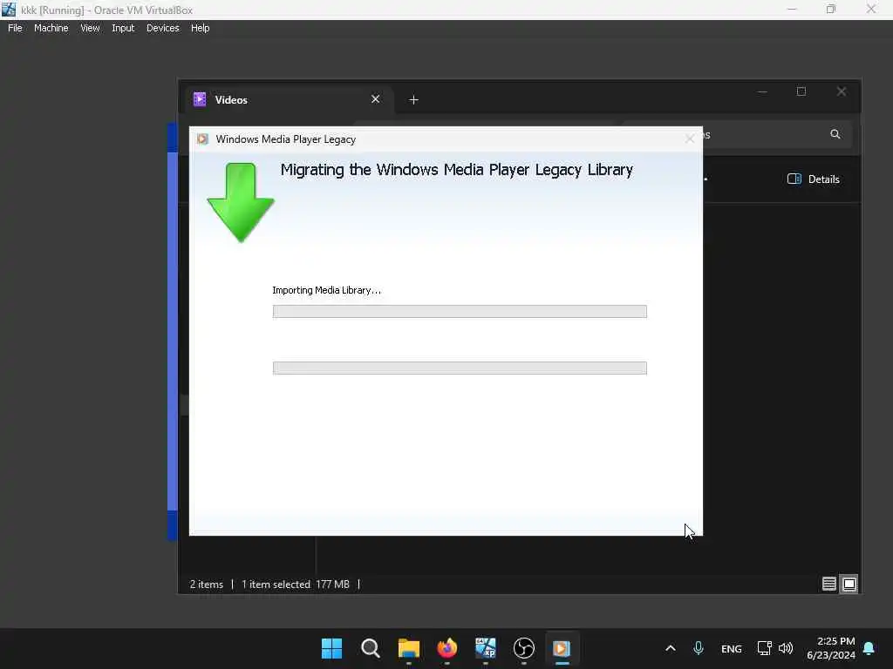Screen dimensions: 893x669
Task: Click the Details pane icon
Action: coord(794,179)
